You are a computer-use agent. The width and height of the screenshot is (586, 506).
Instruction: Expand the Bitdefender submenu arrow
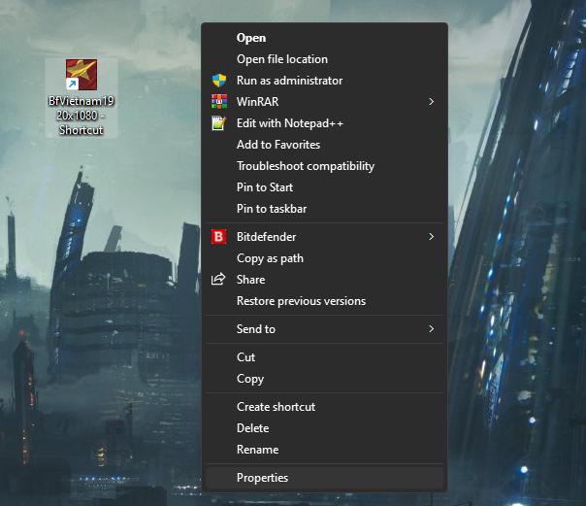[431, 237]
